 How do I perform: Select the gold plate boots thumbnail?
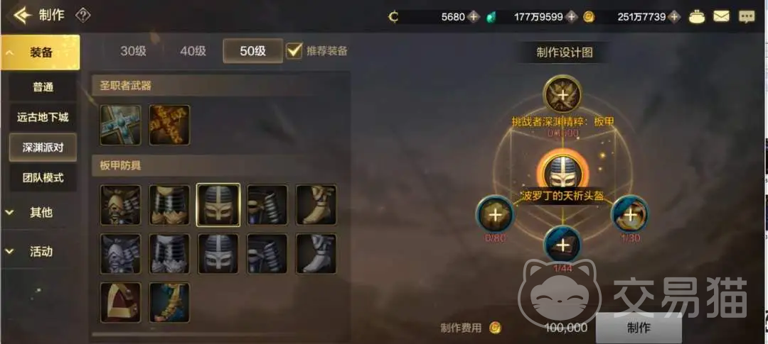click(x=316, y=205)
